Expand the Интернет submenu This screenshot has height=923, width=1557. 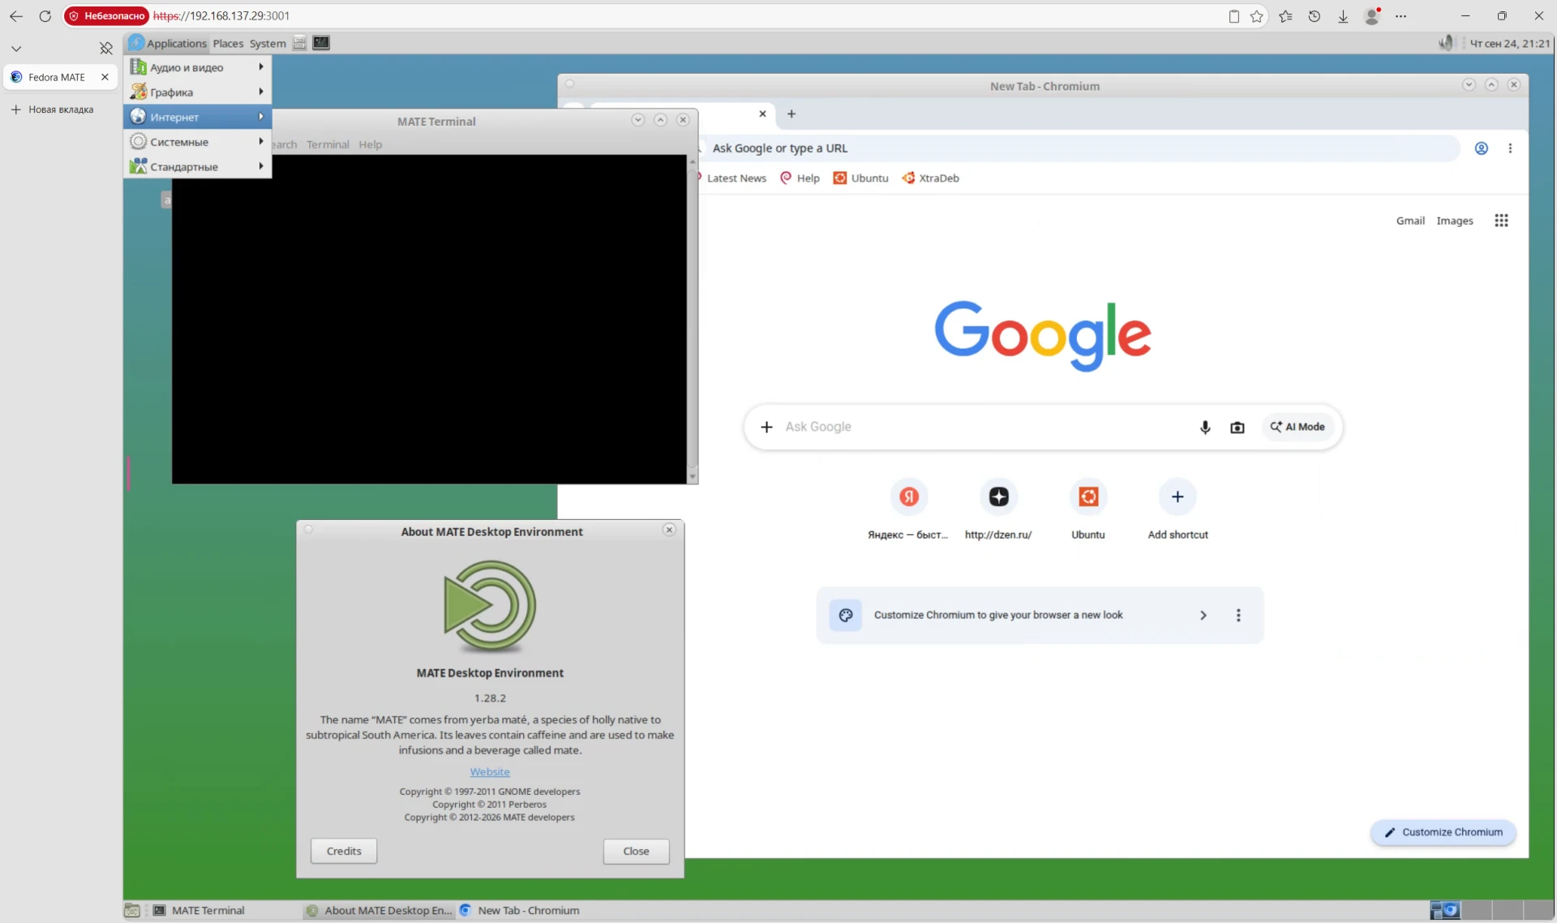[x=198, y=117]
